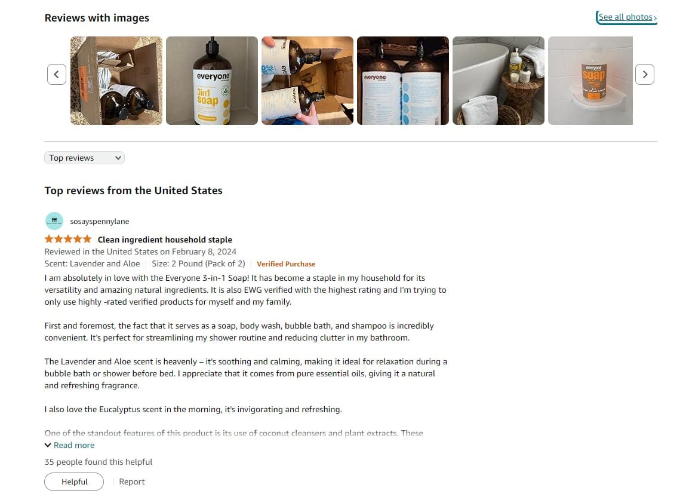The width and height of the screenshot is (686, 500).
Task: Open the bathtub with stool photo
Action: pyautogui.click(x=499, y=81)
